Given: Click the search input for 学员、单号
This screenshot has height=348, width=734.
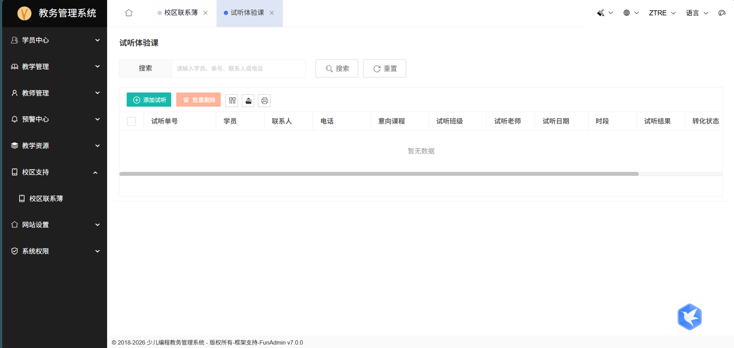Looking at the screenshot, I should 238,69.
